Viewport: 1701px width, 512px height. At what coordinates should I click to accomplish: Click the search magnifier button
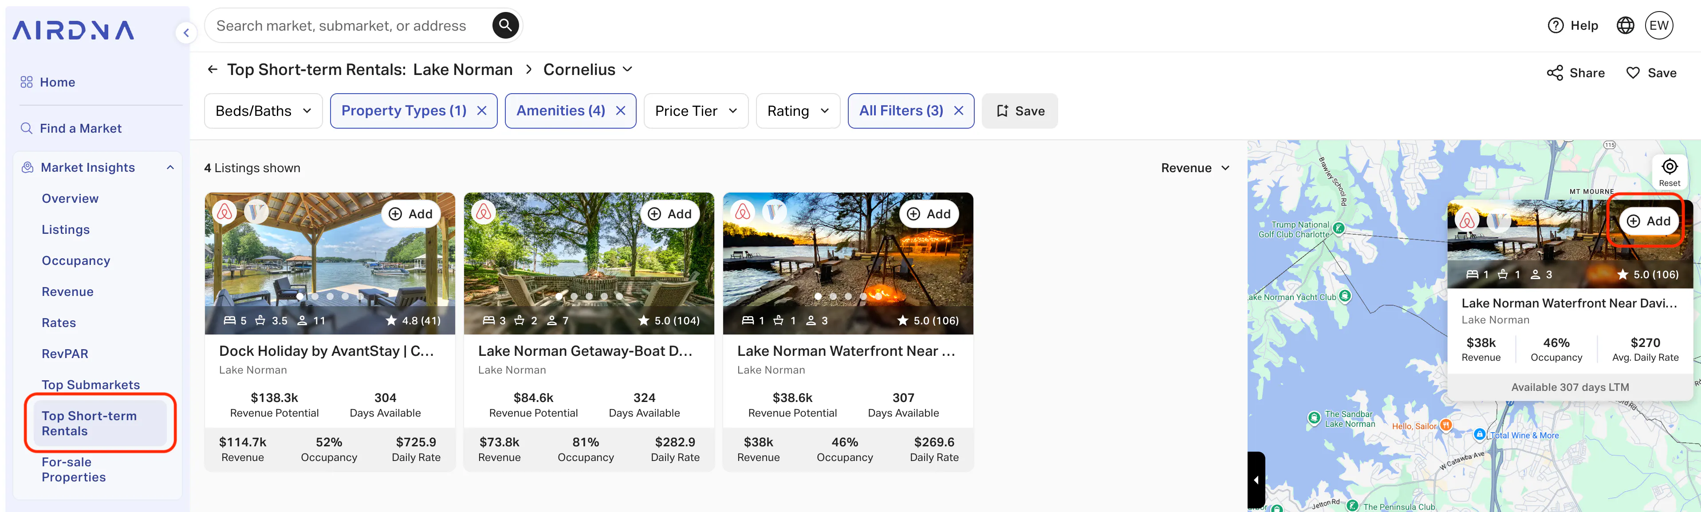pos(505,25)
